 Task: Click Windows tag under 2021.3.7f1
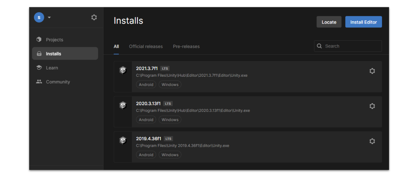pos(170,85)
